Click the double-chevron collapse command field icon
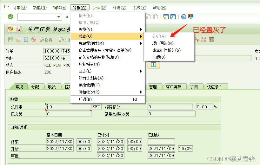Viewport: 260px width, 165px height. pos(67,17)
